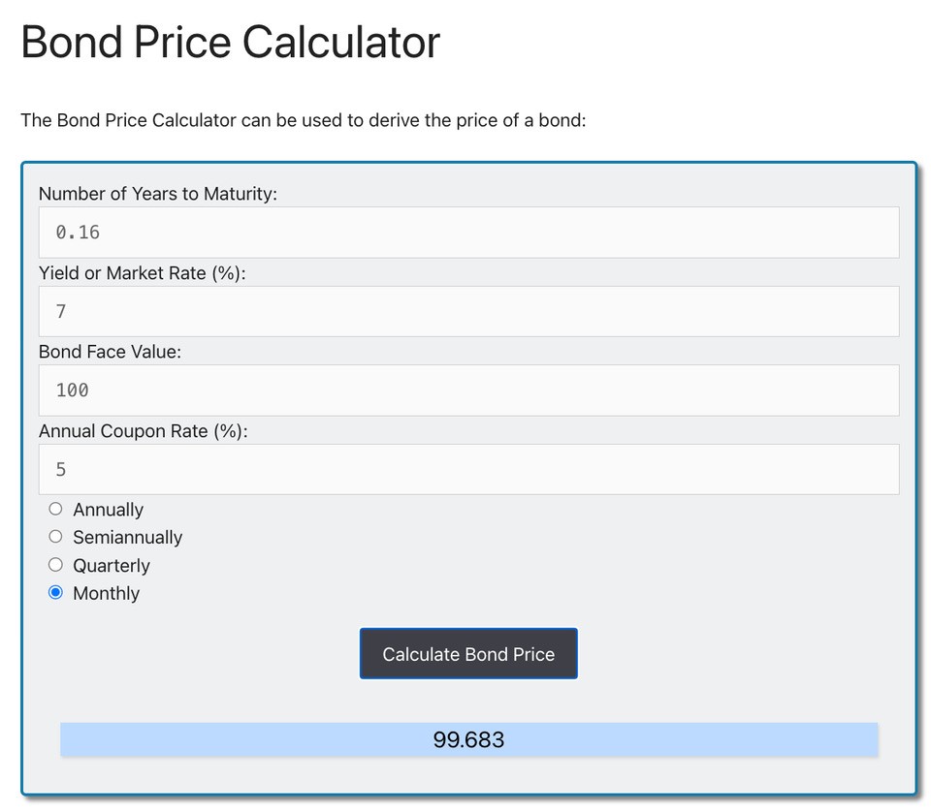Click the calculator description sentence
Screen dimensions: 931x812
point(304,121)
